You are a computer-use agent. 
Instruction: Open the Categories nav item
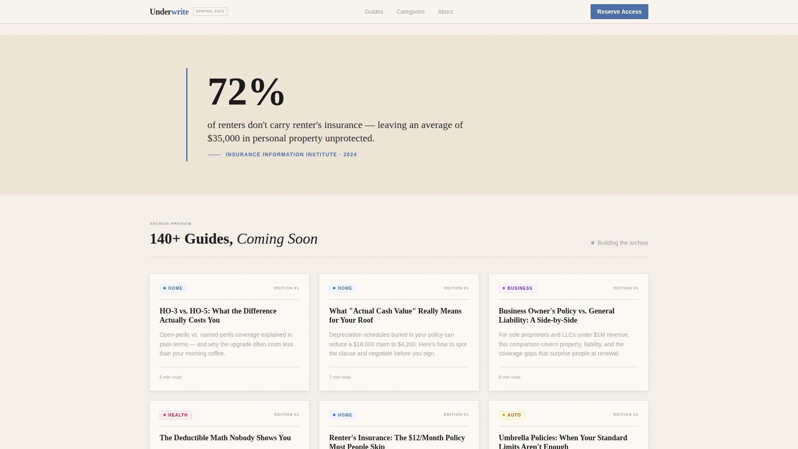point(411,12)
